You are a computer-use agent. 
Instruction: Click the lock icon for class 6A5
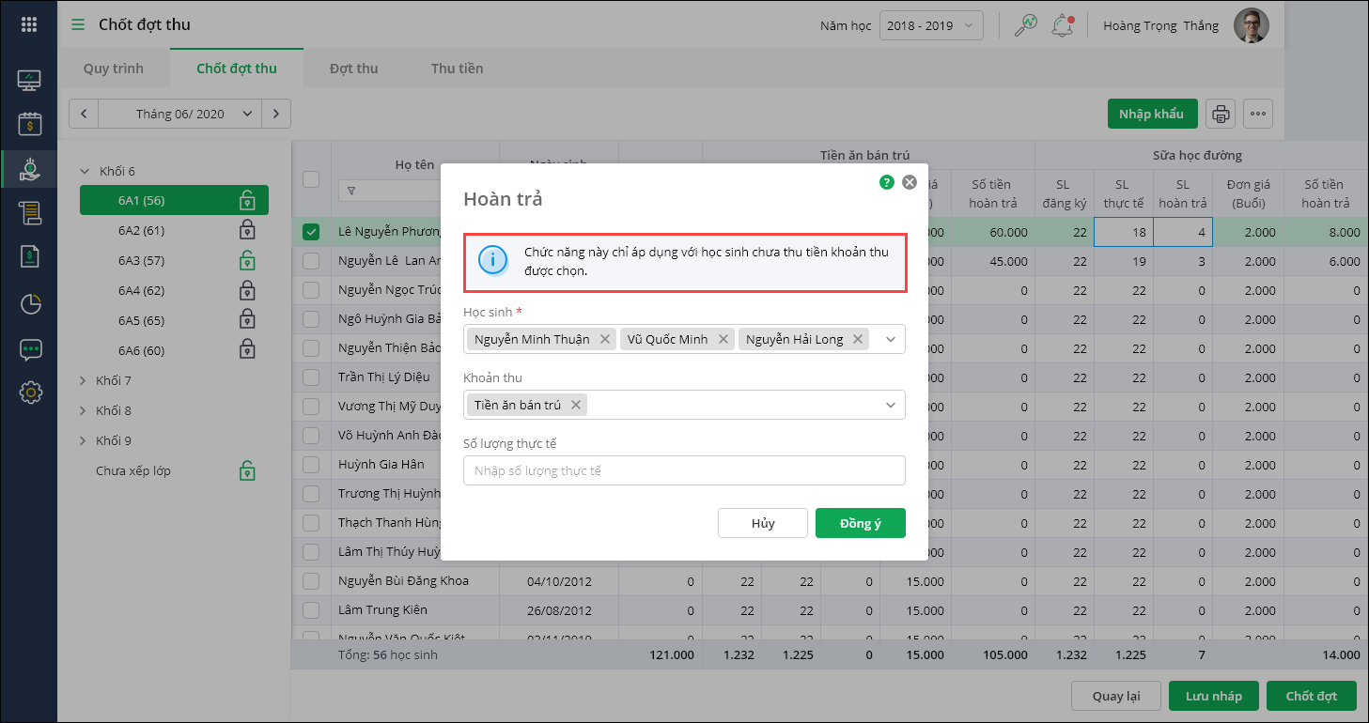(x=247, y=320)
